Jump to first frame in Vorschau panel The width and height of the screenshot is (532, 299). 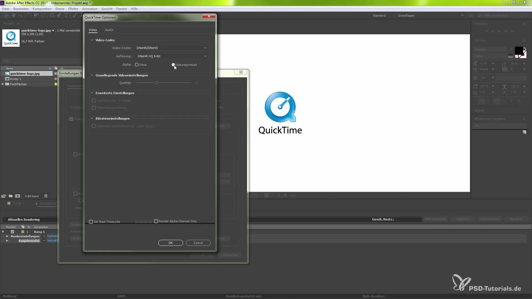pos(486,31)
